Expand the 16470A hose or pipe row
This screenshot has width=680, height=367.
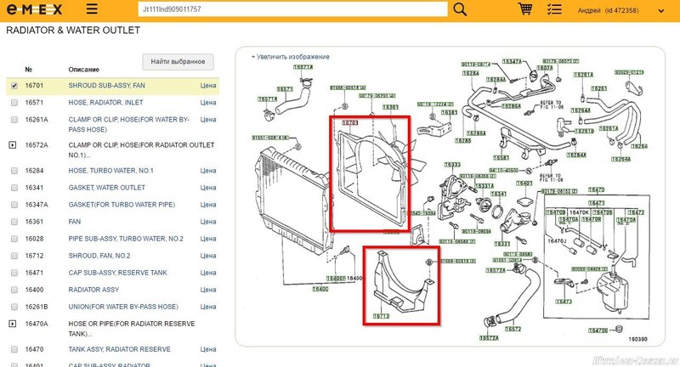click(x=13, y=324)
